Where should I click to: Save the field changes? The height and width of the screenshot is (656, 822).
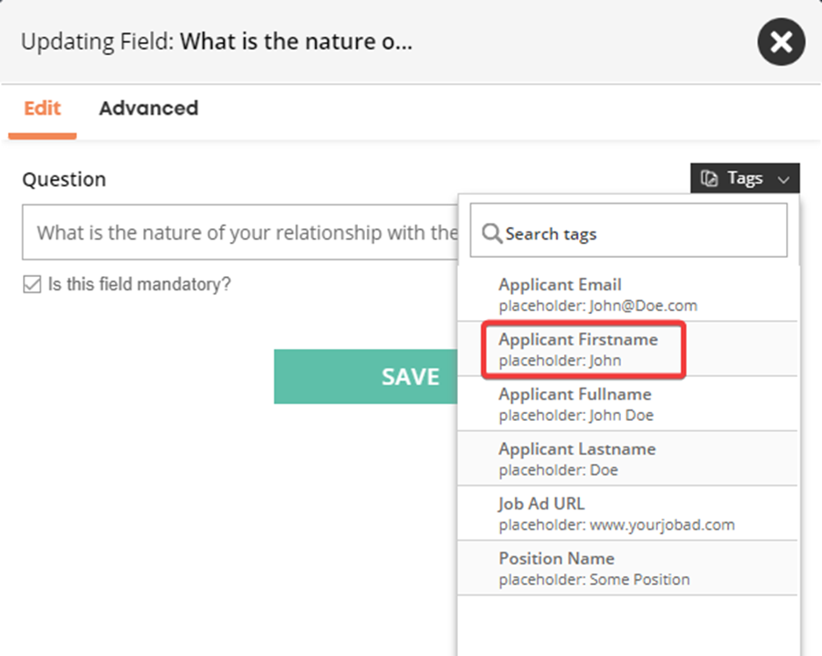[366, 376]
